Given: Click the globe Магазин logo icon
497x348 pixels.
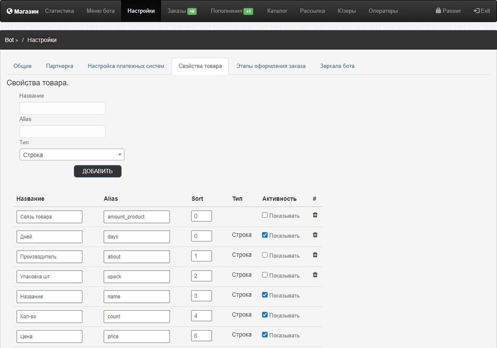Looking at the screenshot, I should click(x=9, y=11).
